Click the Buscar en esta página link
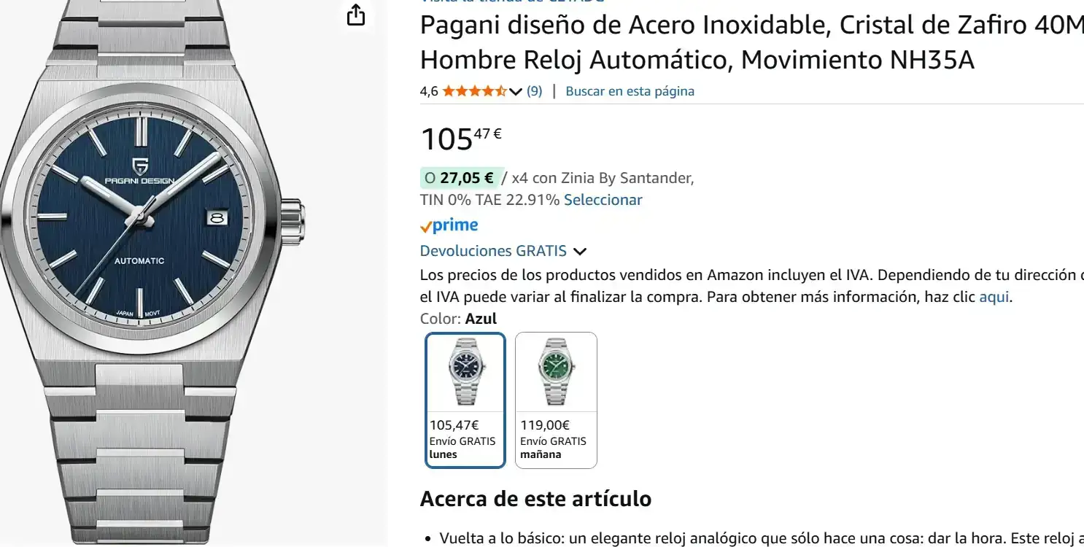Image resolution: width=1084 pixels, height=547 pixels. tap(630, 91)
